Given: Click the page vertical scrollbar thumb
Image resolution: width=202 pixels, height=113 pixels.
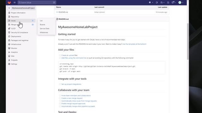Looking at the screenshot, I should pyautogui.click(x=188, y=41).
